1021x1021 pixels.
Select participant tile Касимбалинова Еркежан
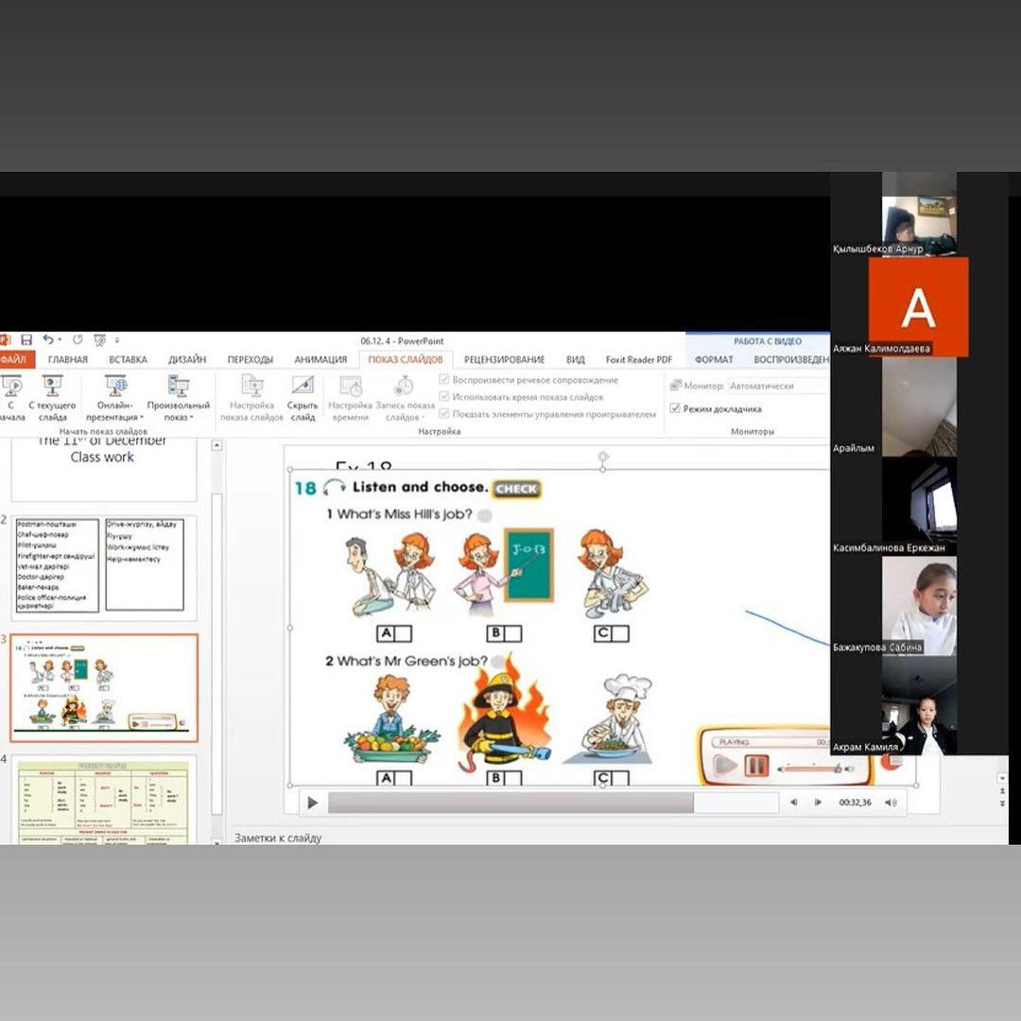(x=918, y=506)
